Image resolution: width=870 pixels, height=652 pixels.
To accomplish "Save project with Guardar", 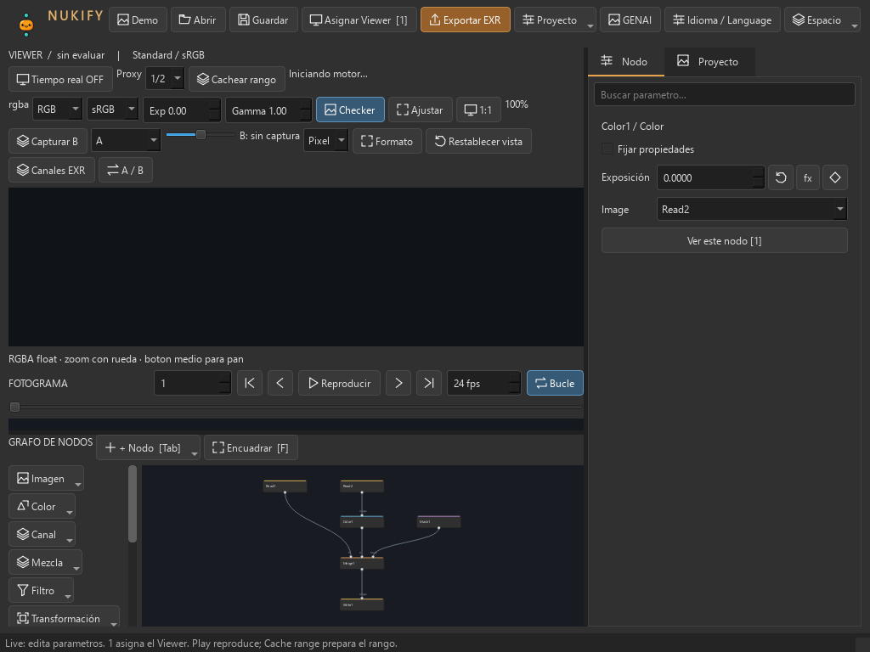I will [263, 20].
